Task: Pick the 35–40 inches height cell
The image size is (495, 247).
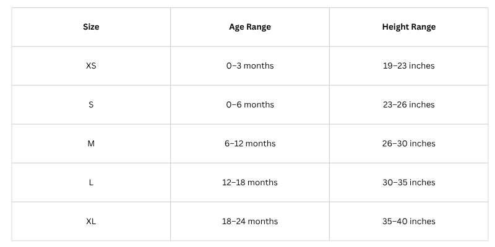Action: pos(408,222)
